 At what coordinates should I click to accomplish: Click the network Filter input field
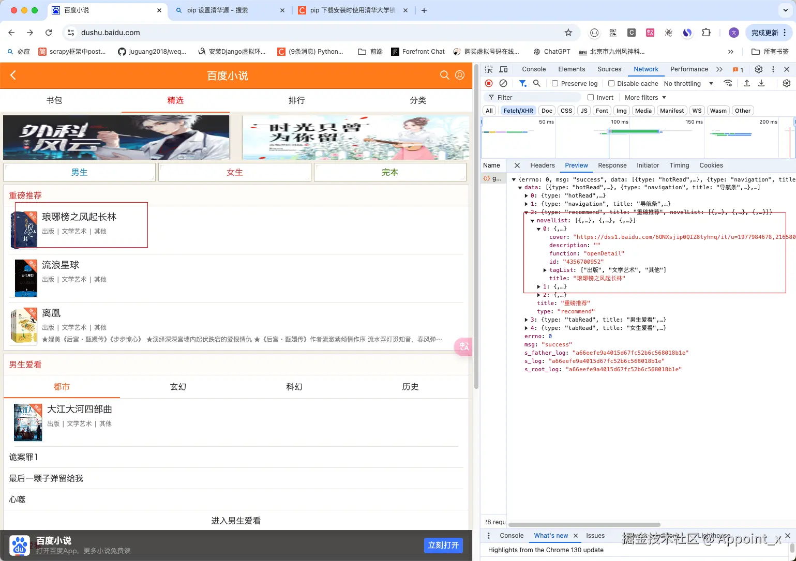532,97
